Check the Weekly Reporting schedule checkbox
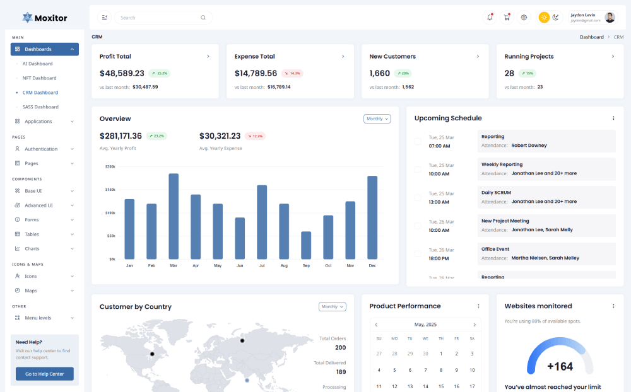Screen dimensions: 631x392 tap(417, 169)
